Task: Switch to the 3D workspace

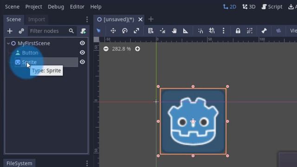Action: click(249, 7)
